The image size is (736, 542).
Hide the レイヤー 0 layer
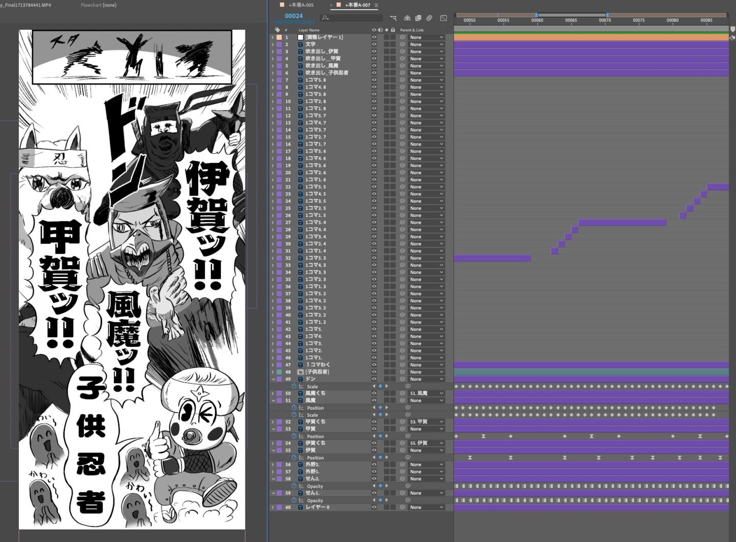pyautogui.click(x=374, y=507)
